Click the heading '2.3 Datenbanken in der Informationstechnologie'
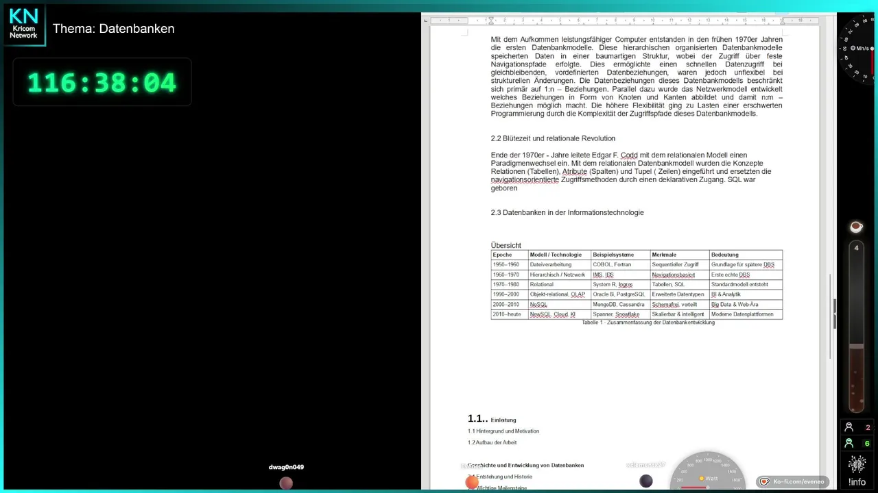The image size is (878, 493). 567,212
